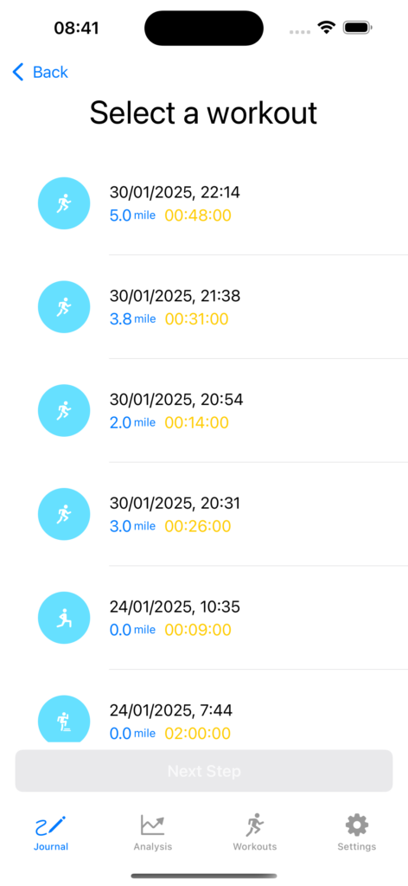Tap the 00:48:00 duration label
Screen dimensions: 408x886
click(198, 215)
